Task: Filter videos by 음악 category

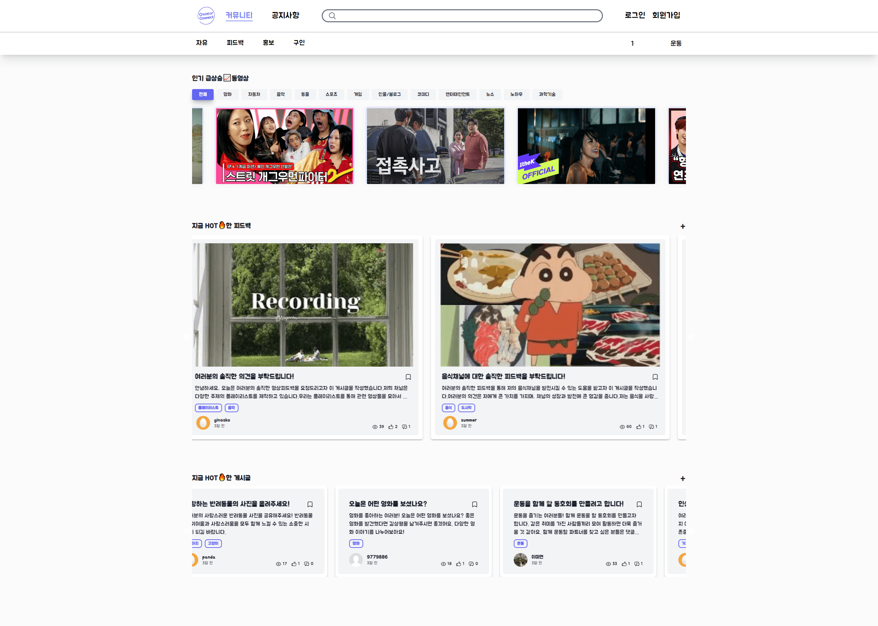Action: [281, 95]
